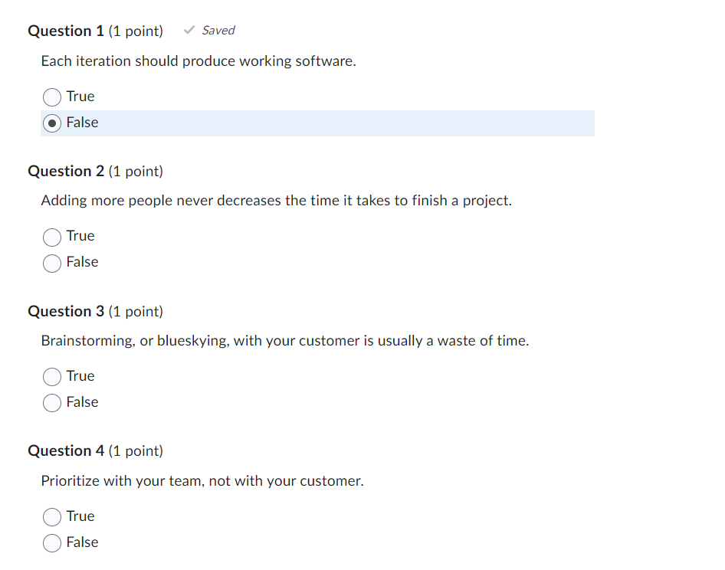Screen dimensions: 725x570
Task: Select True for Question 1
Action: point(51,97)
